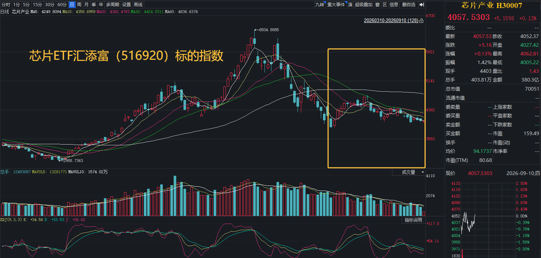Switch to the 季 quarterly period tab
Screen dimensions: 541x258
point(94,5)
